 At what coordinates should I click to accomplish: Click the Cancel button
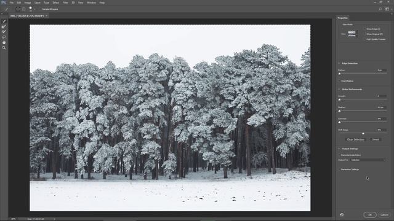pos(384,215)
